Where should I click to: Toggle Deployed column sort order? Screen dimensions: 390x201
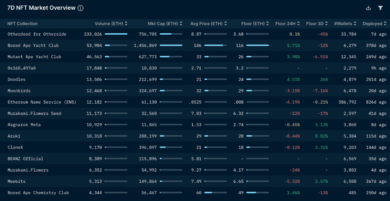(x=385, y=24)
